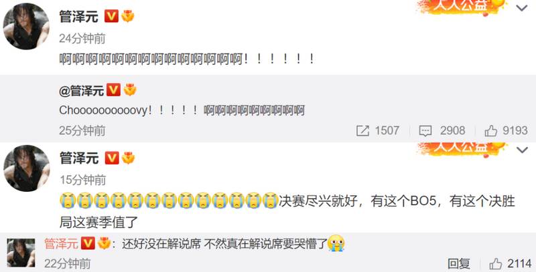Open comments icon showing 2908
The image size is (536, 272).
tap(425, 131)
